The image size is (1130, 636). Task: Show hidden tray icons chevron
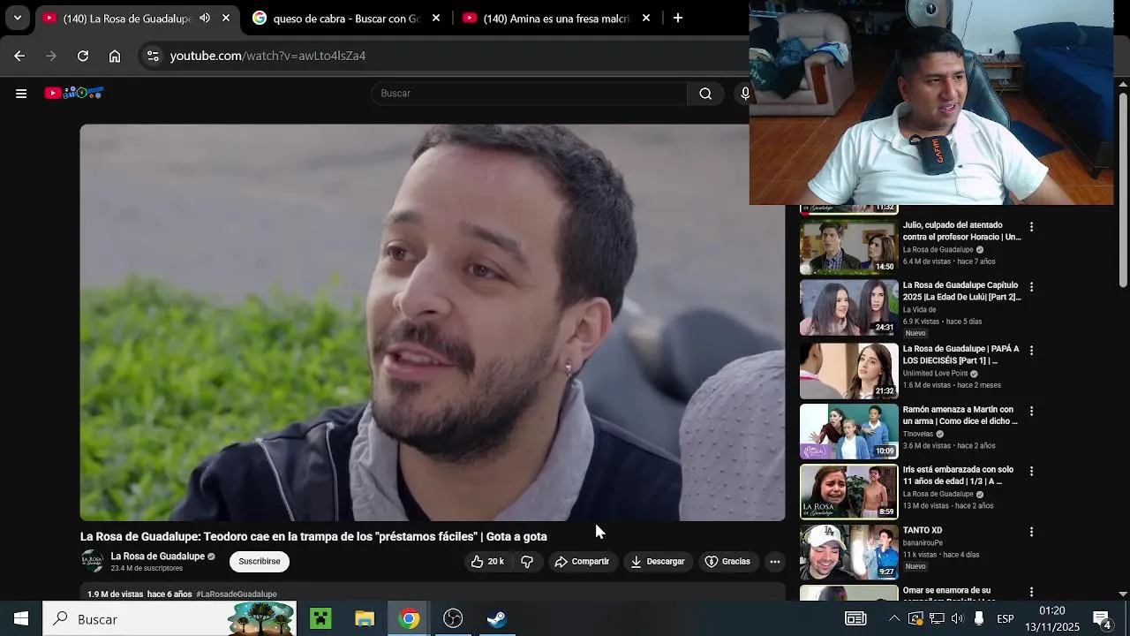[x=894, y=618]
